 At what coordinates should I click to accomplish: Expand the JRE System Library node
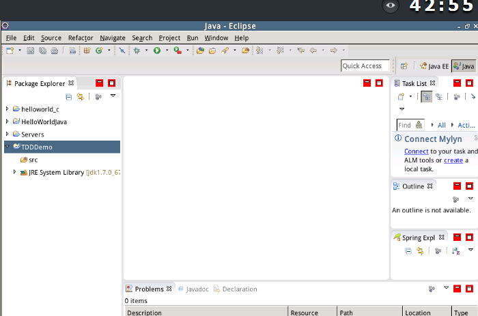[14, 172]
